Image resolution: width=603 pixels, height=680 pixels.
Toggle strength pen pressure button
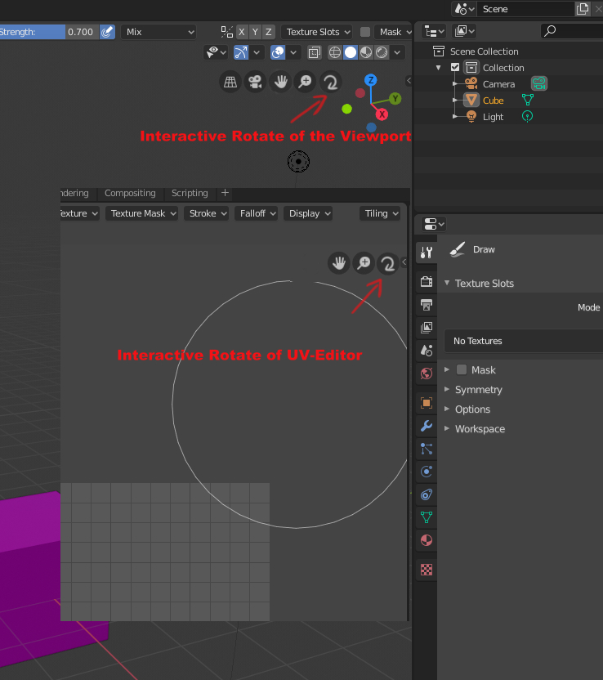click(x=107, y=32)
